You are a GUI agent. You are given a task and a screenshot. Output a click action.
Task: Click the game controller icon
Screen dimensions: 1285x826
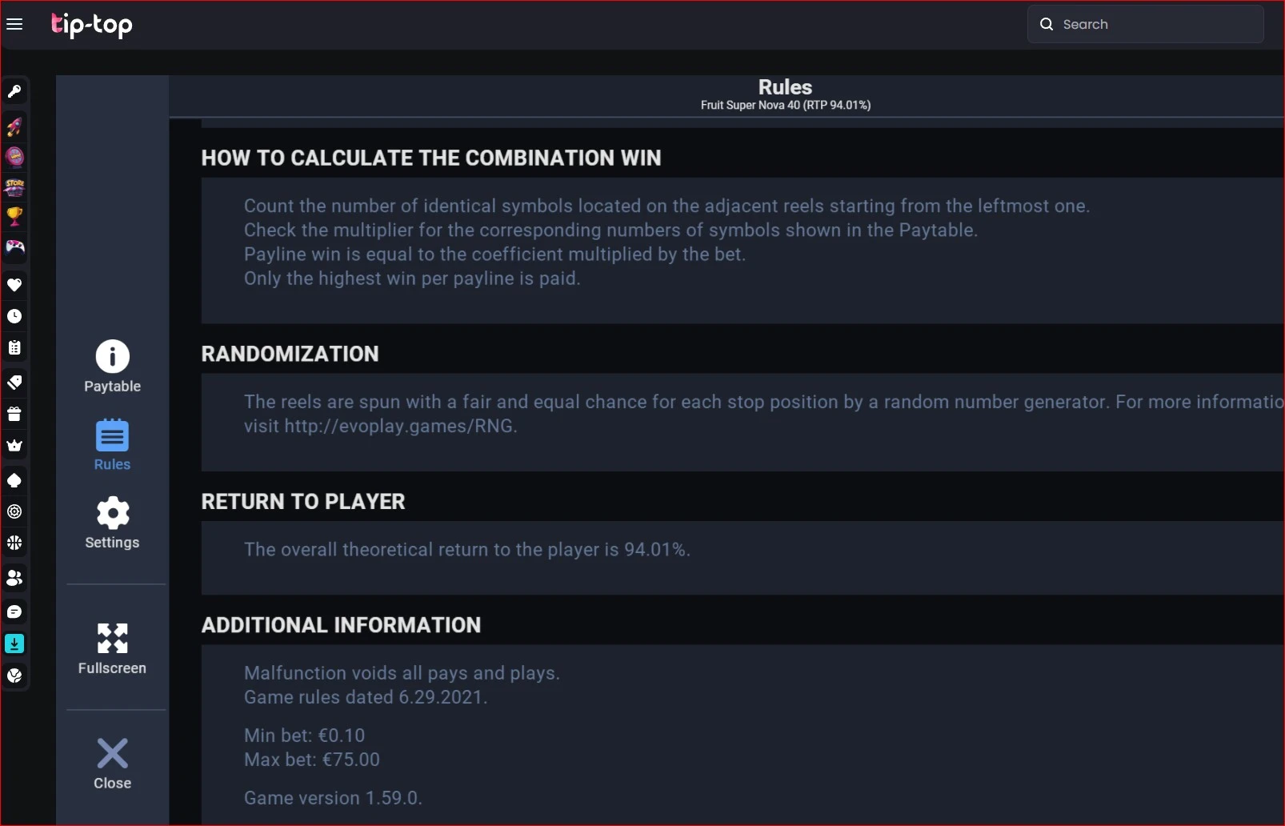14,247
